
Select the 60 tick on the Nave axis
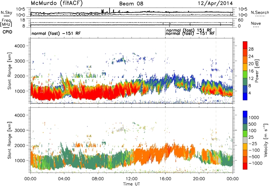[x=240, y=20]
